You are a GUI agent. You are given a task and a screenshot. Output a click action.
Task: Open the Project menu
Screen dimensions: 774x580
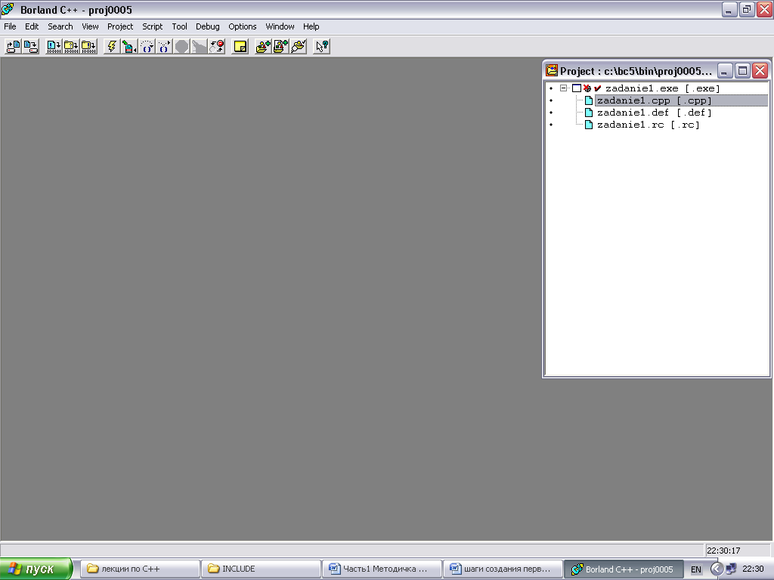point(120,26)
